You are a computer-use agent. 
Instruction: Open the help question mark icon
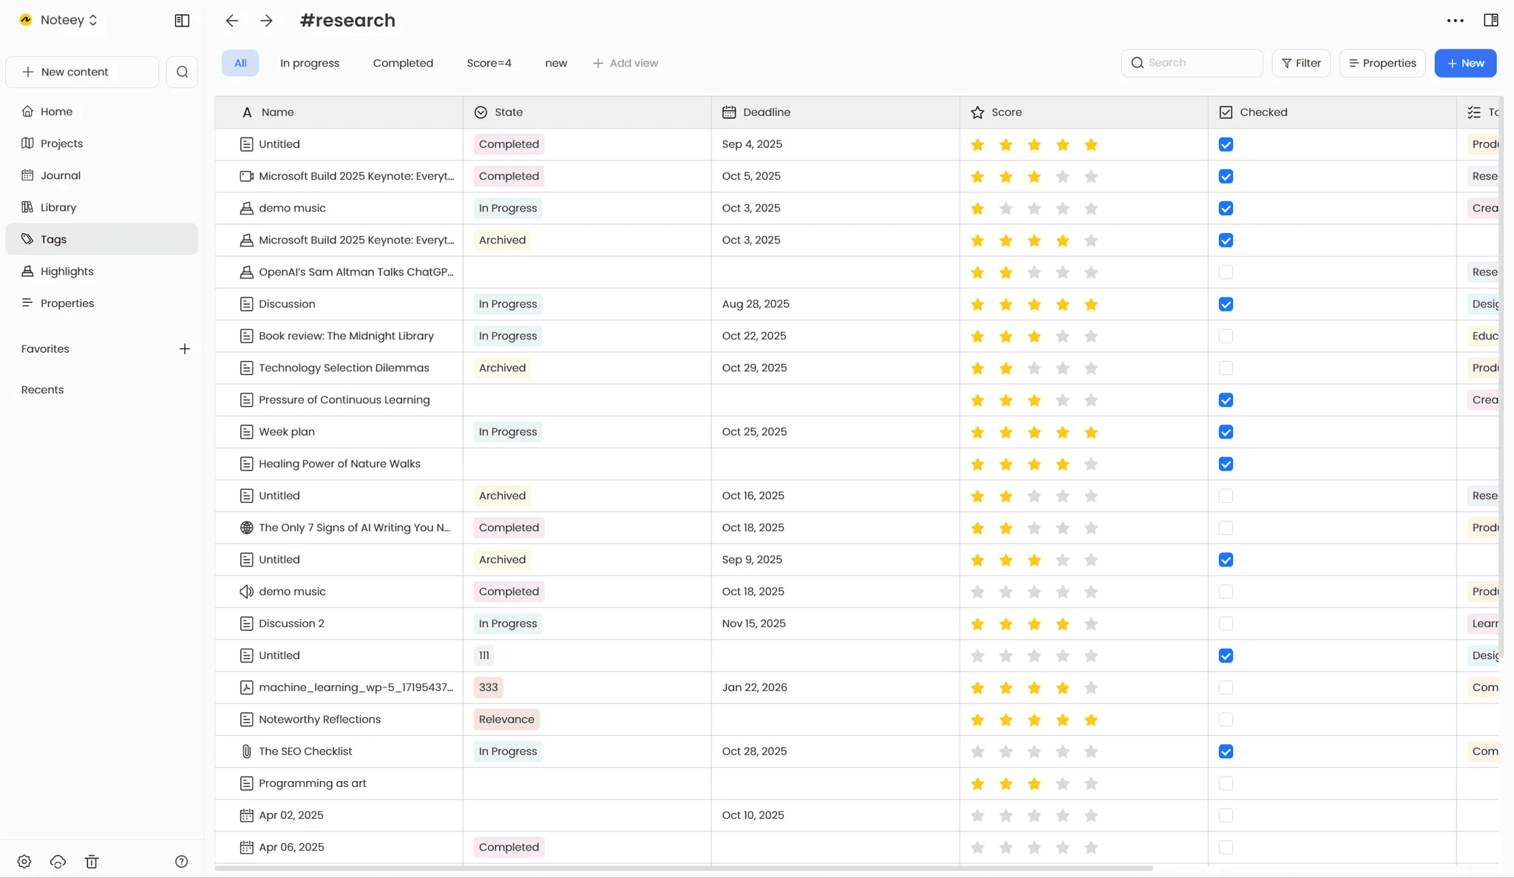pyautogui.click(x=181, y=862)
